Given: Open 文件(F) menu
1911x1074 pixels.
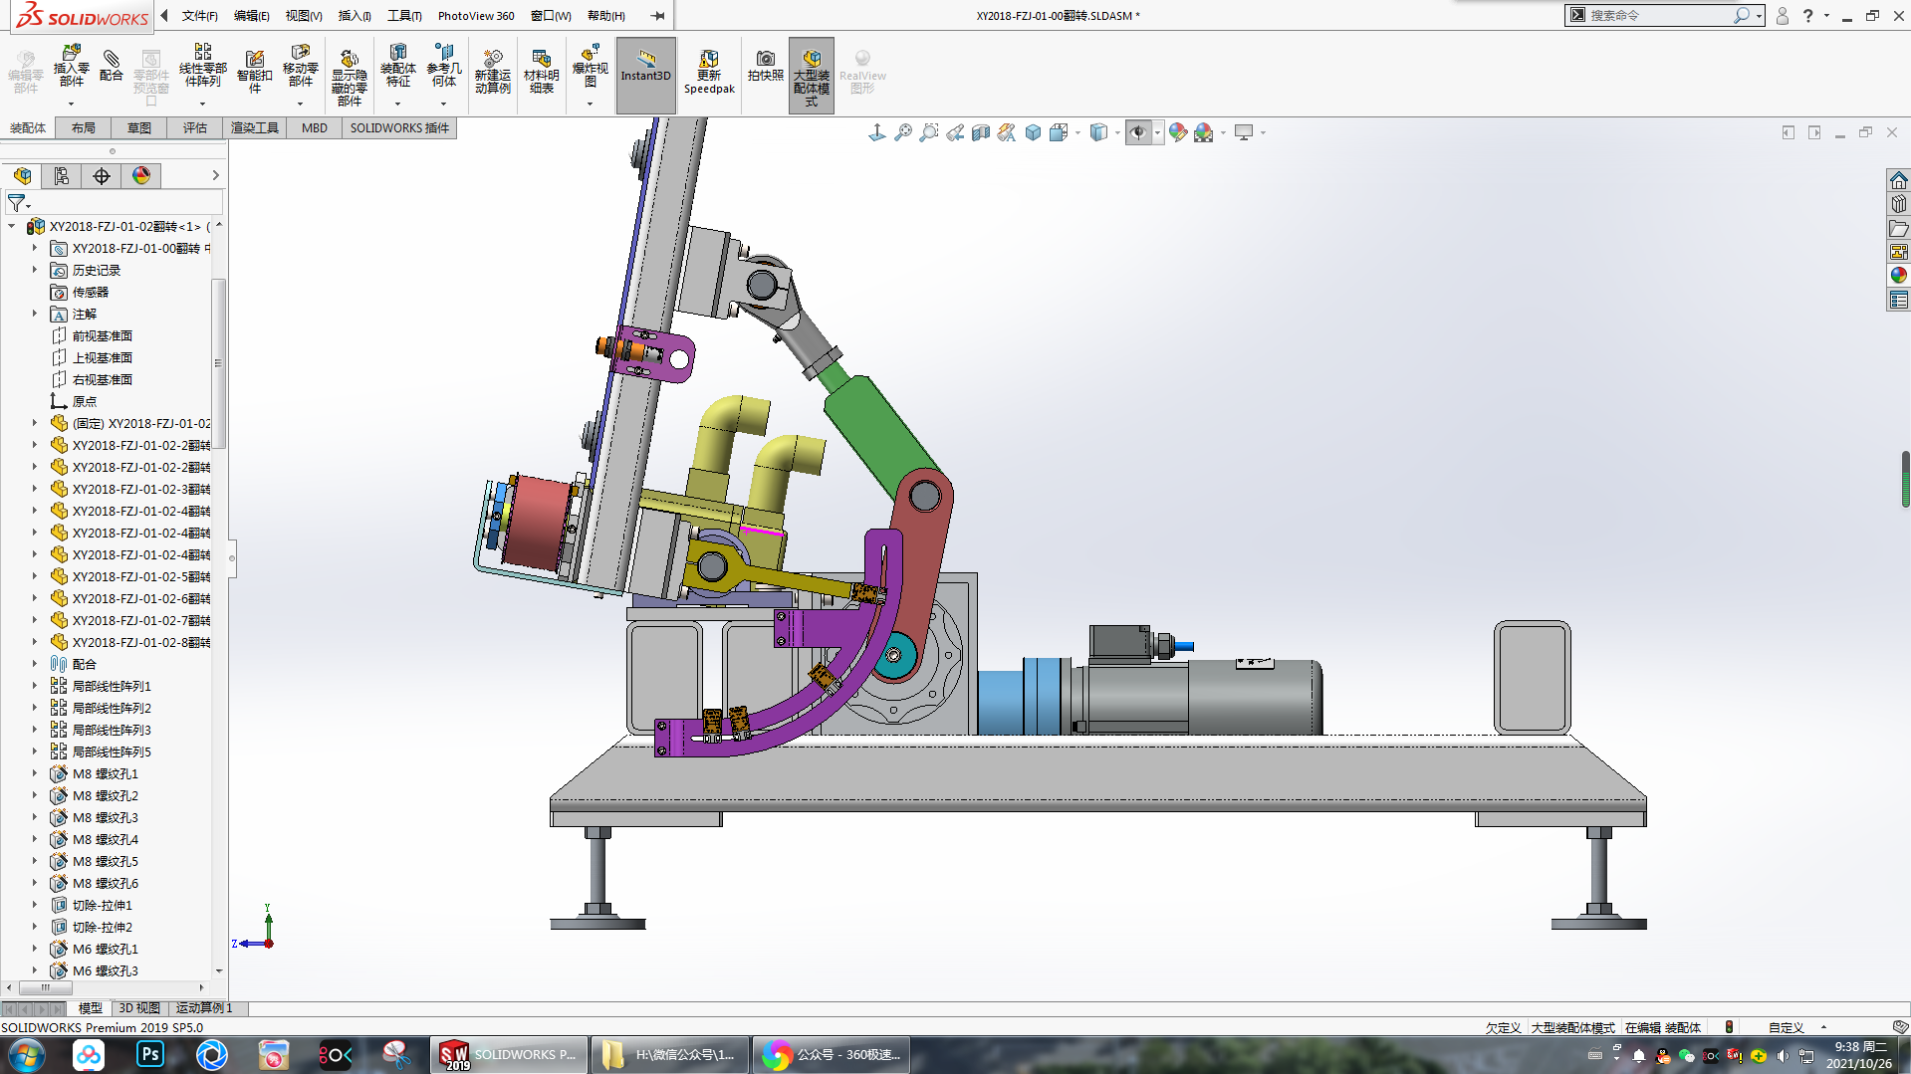Looking at the screenshot, I should point(199,16).
